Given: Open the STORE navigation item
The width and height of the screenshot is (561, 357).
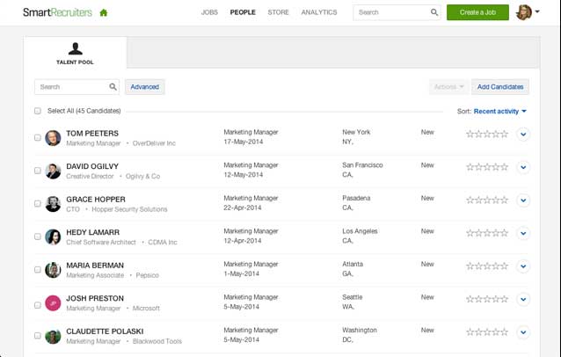Looking at the screenshot, I should (x=278, y=12).
